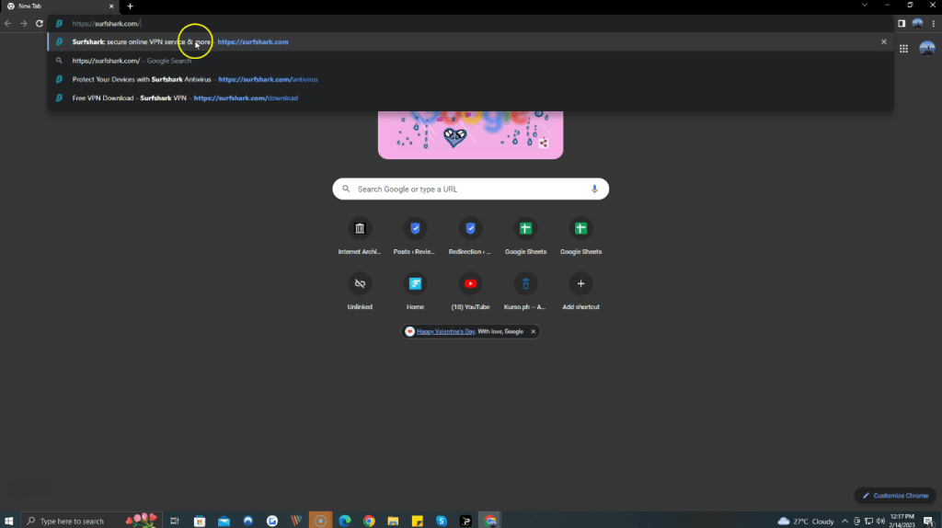
Task: Open the 'Redirection ‹' shortcut
Action: (x=470, y=236)
